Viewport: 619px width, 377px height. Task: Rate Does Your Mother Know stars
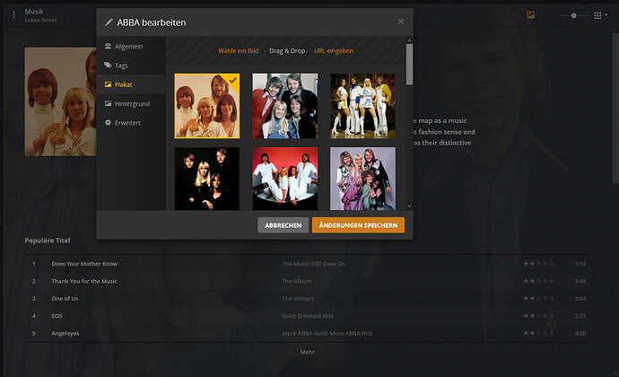point(539,263)
